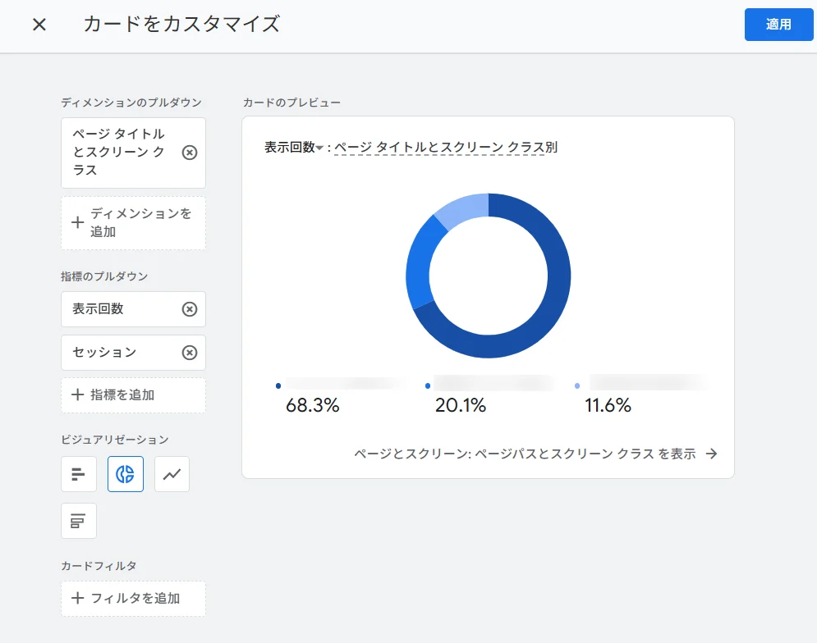Click the 20.1% legend value
The height and width of the screenshot is (643, 817).
click(461, 405)
